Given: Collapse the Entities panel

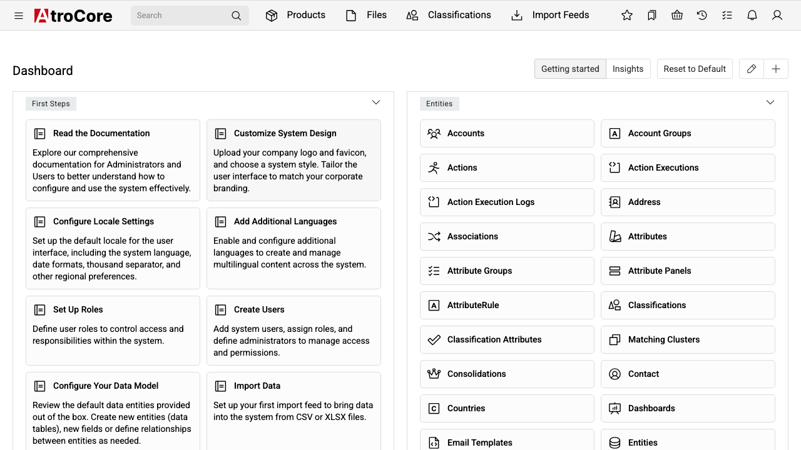Looking at the screenshot, I should [x=770, y=102].
